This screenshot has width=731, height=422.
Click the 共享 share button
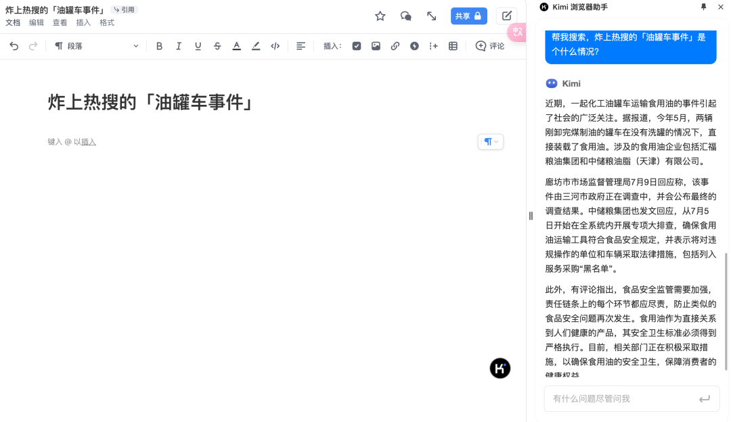[468, 16]
